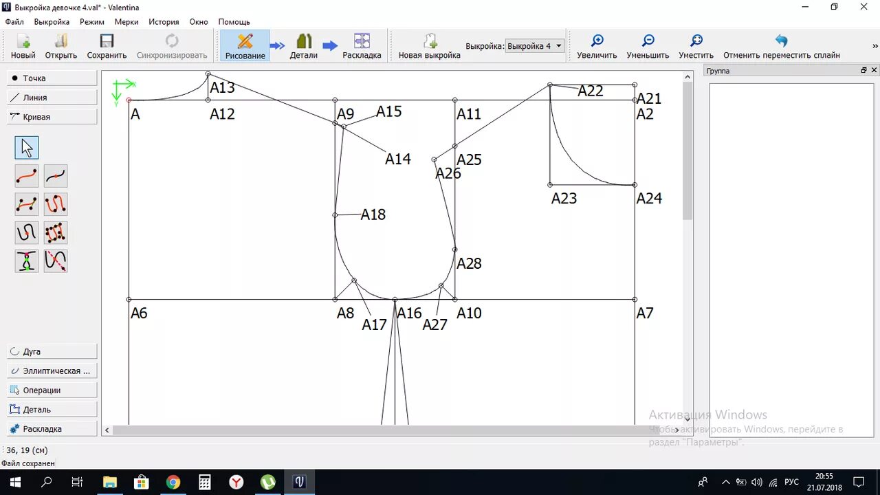Screen dimensions: 880x495
Task: Expand the Раскладка tool group
Action: pos(52,428)
